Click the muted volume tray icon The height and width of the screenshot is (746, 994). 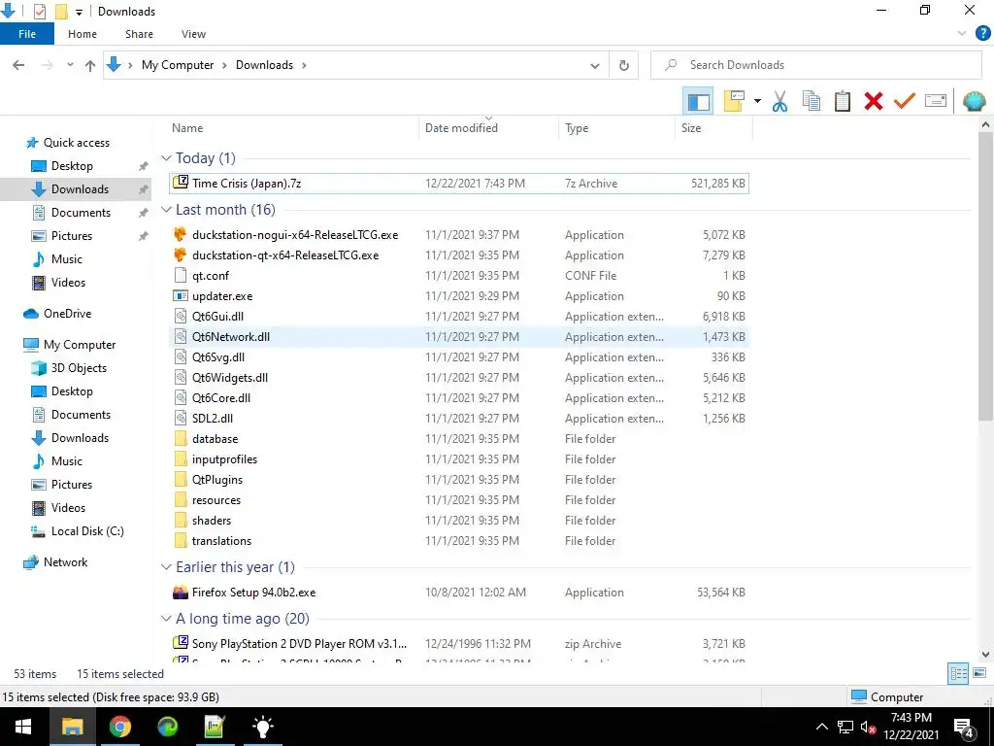pyautogui.click(x=868, y=727)
